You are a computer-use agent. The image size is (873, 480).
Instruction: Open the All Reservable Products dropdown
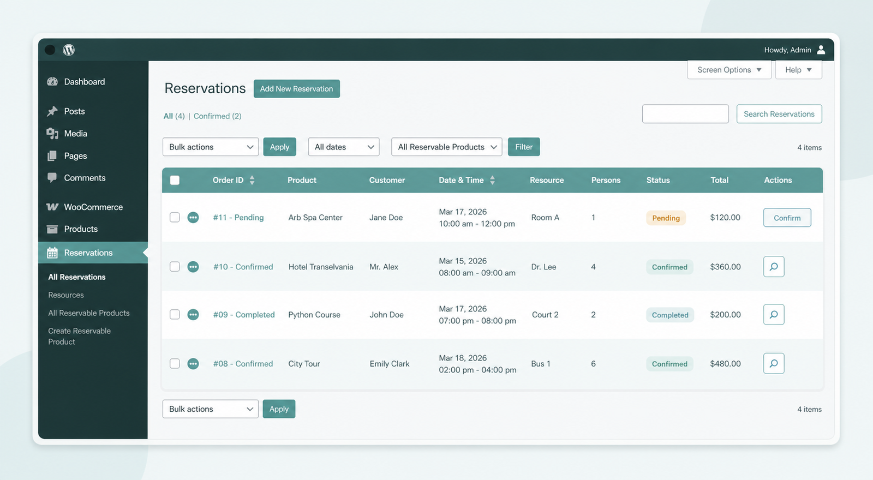[447, 147]
